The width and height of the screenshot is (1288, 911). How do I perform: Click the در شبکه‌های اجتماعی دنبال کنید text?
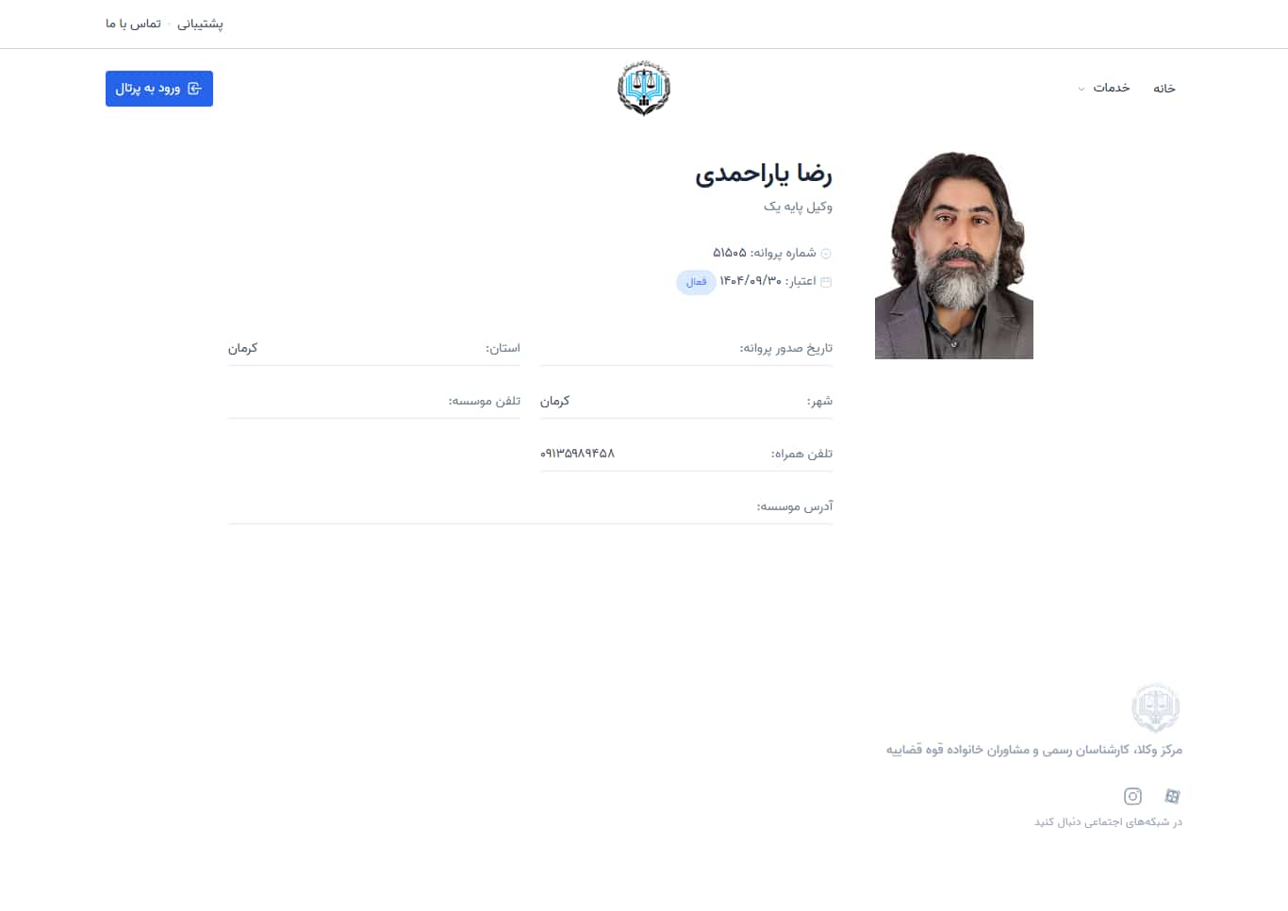(1108, 821)
